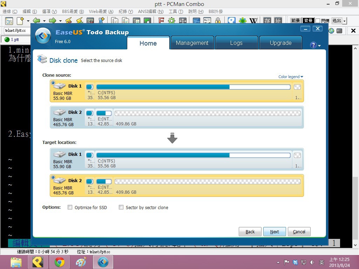This screenshot has width=359, height=269.
Task: Open the BBS最愛 (B) menu
Action: pos(73,12)
